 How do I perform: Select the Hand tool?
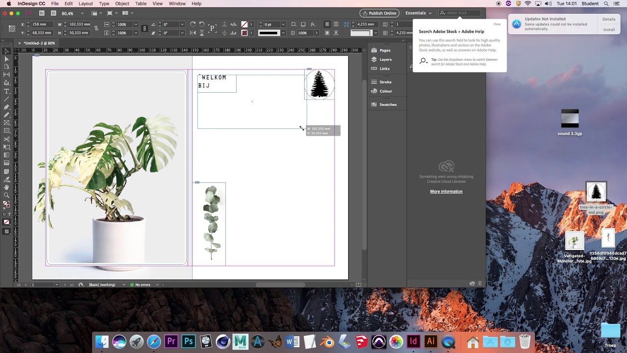coord(7,187)
